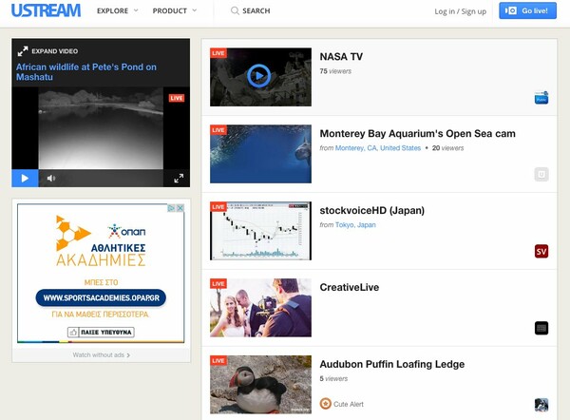The image size is (570, 420).
Task: Click the '75 viewers' text
Action: coord(335,71)
